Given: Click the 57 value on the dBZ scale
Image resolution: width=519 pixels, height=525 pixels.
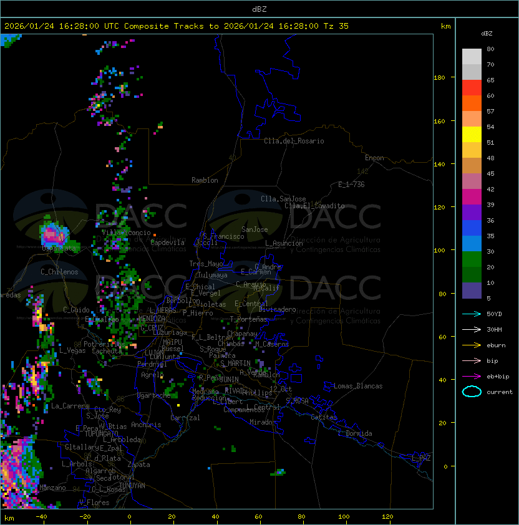Looking at the screenshot, I should click(x=490, y=111).
